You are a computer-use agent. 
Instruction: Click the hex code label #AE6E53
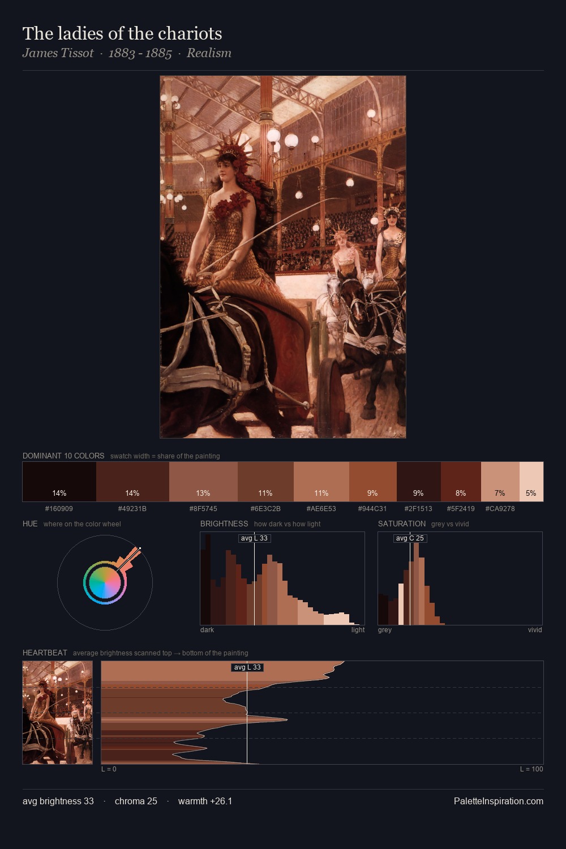tap(321, 509)
